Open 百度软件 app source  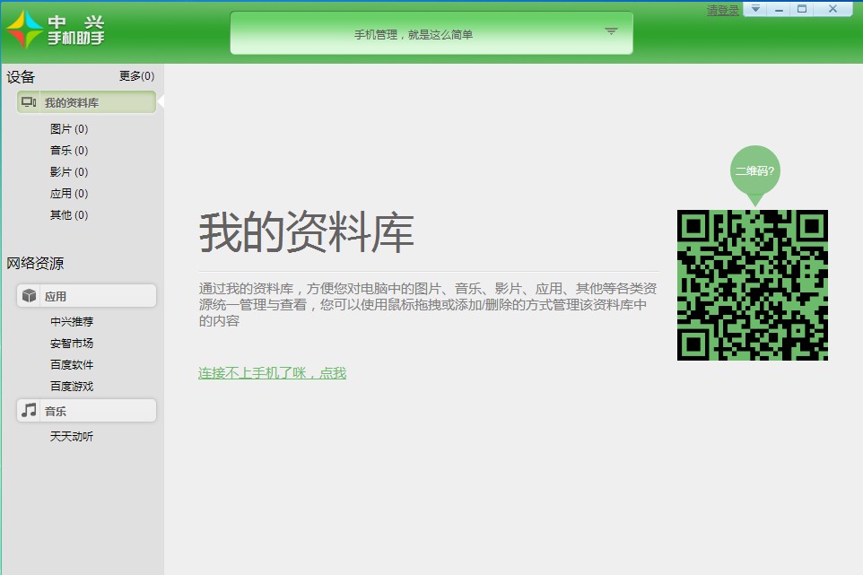coord(72,364)
